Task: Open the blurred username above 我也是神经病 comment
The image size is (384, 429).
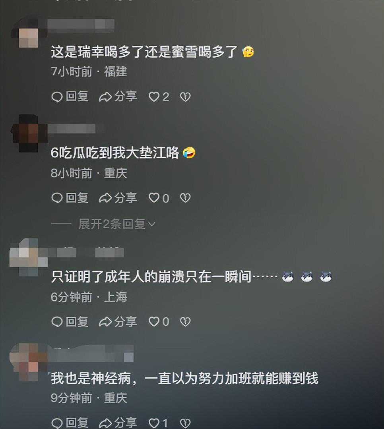Action: [x=90, y=354]
